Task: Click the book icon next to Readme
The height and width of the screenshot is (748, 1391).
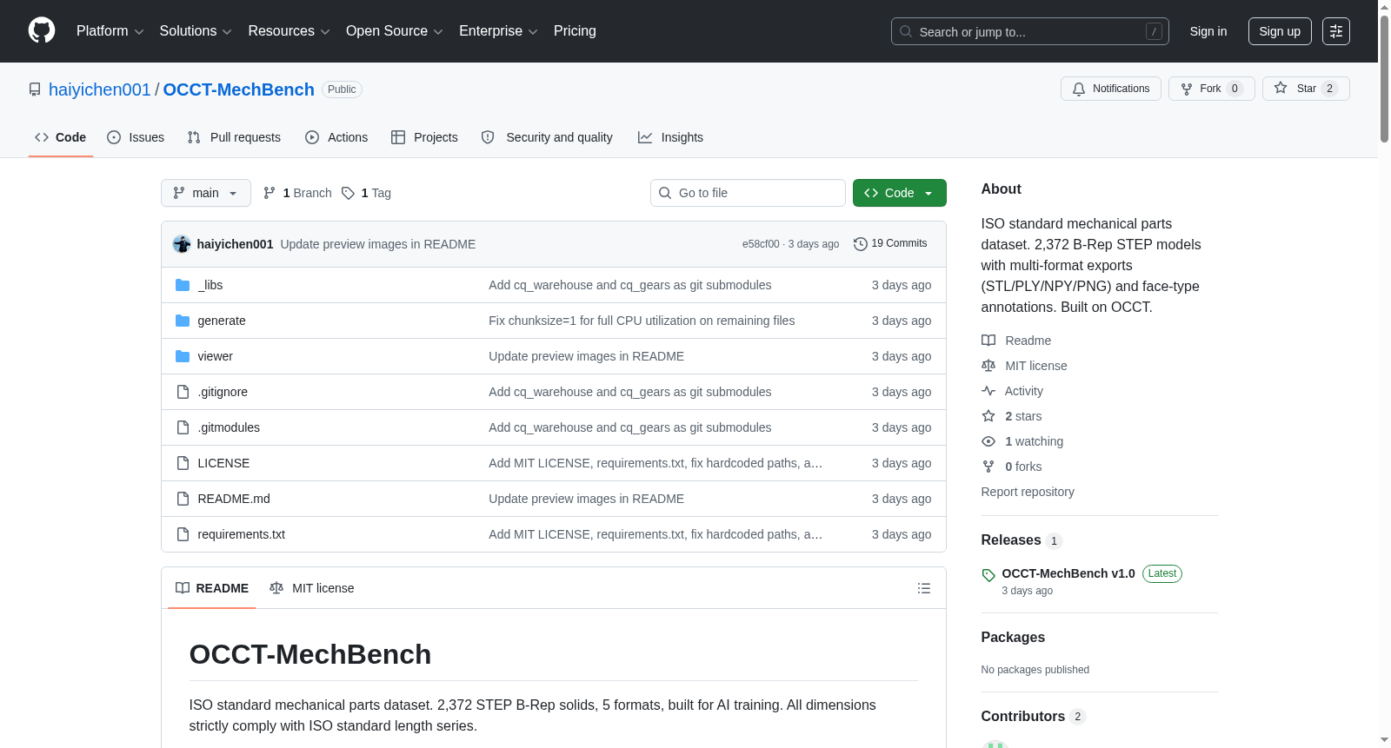Action: click(x=988, y=341)
